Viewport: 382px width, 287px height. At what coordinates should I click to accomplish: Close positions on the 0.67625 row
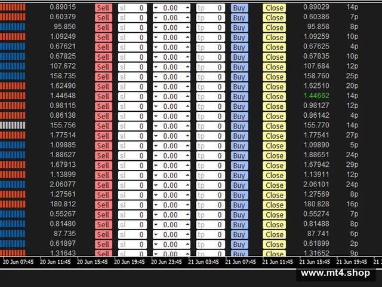coord(275,47)
